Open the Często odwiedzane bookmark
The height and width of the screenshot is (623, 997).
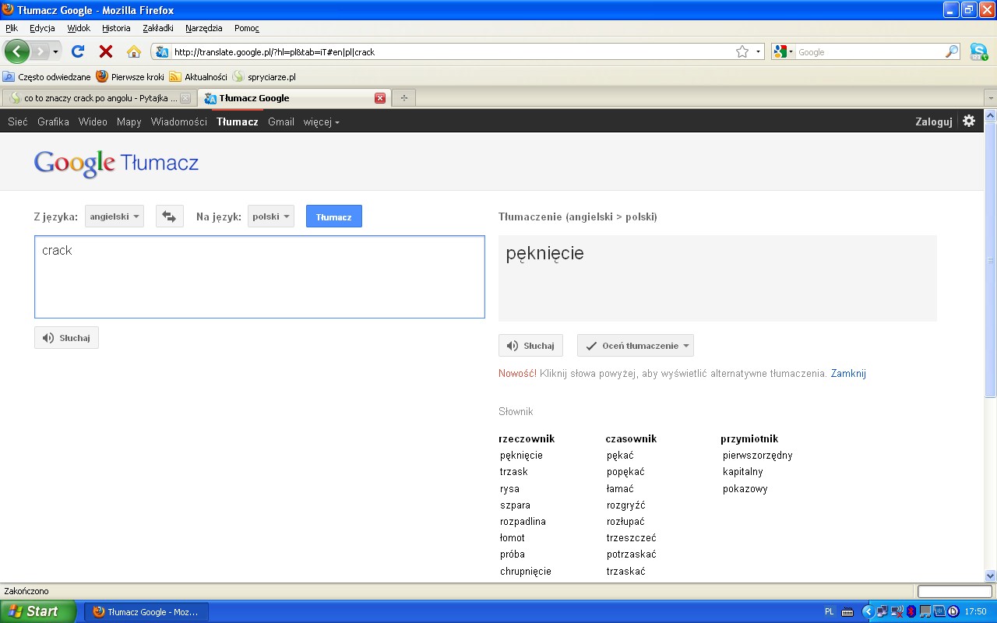(48, 77)
